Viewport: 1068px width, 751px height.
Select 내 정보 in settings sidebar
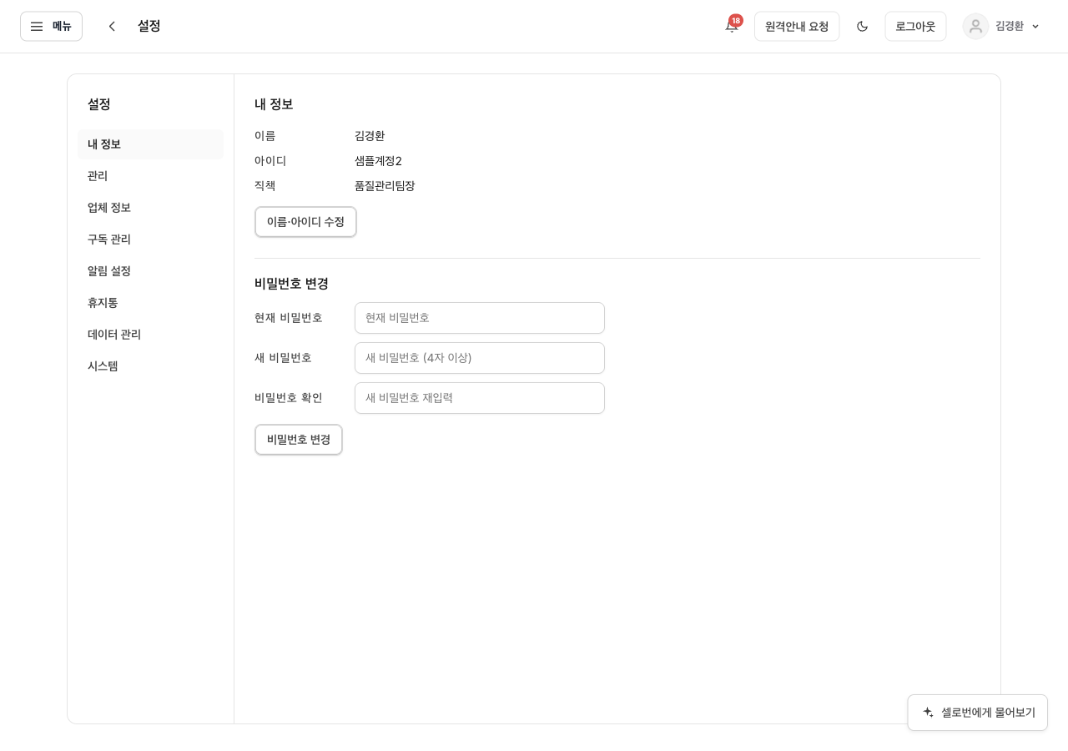coord(150,144)
